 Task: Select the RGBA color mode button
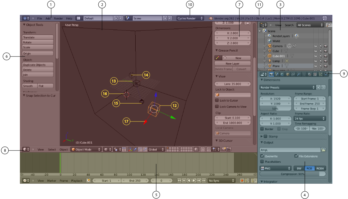tap(320, 168)
